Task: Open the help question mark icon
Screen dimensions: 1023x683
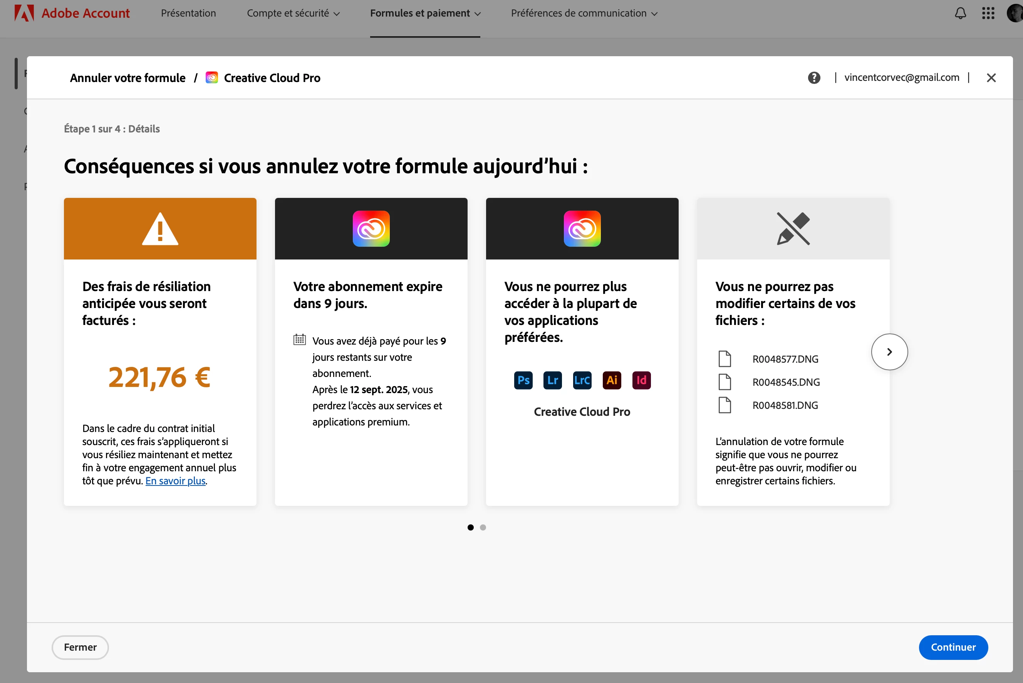Action: (x=814, y=77)
